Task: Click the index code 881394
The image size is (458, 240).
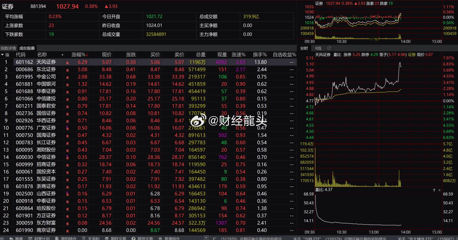Action: [x=38, y=6]
